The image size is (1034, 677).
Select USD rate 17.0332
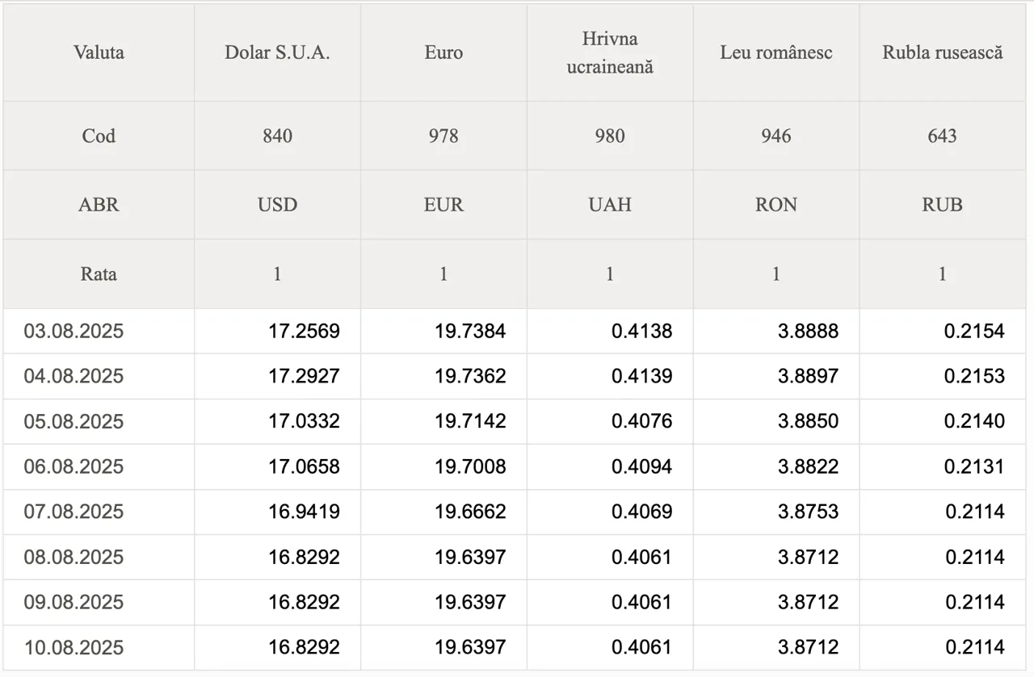pos(304,421)
